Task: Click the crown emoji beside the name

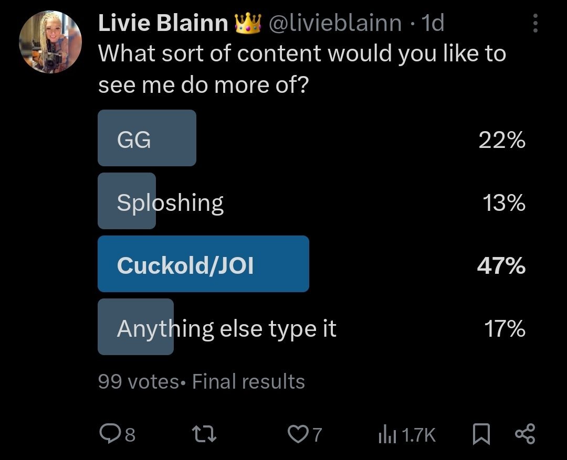Action: click(248, 24)
